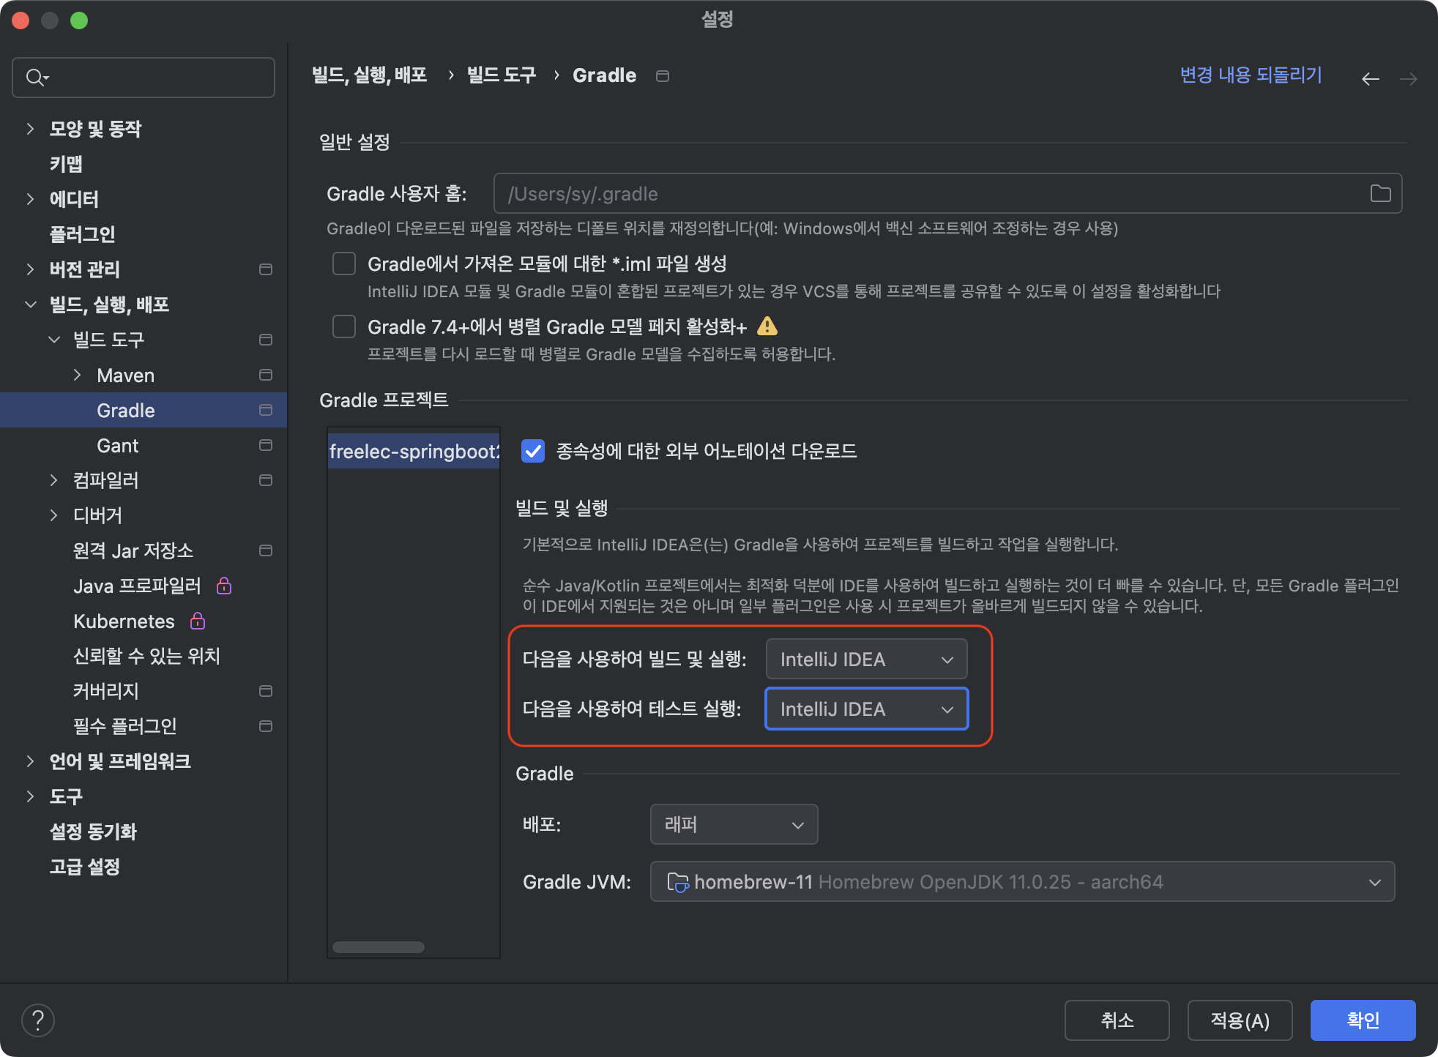
Task: Enable *.iml 파일 생성 checkbox
Action: click(x=344, y=264)
